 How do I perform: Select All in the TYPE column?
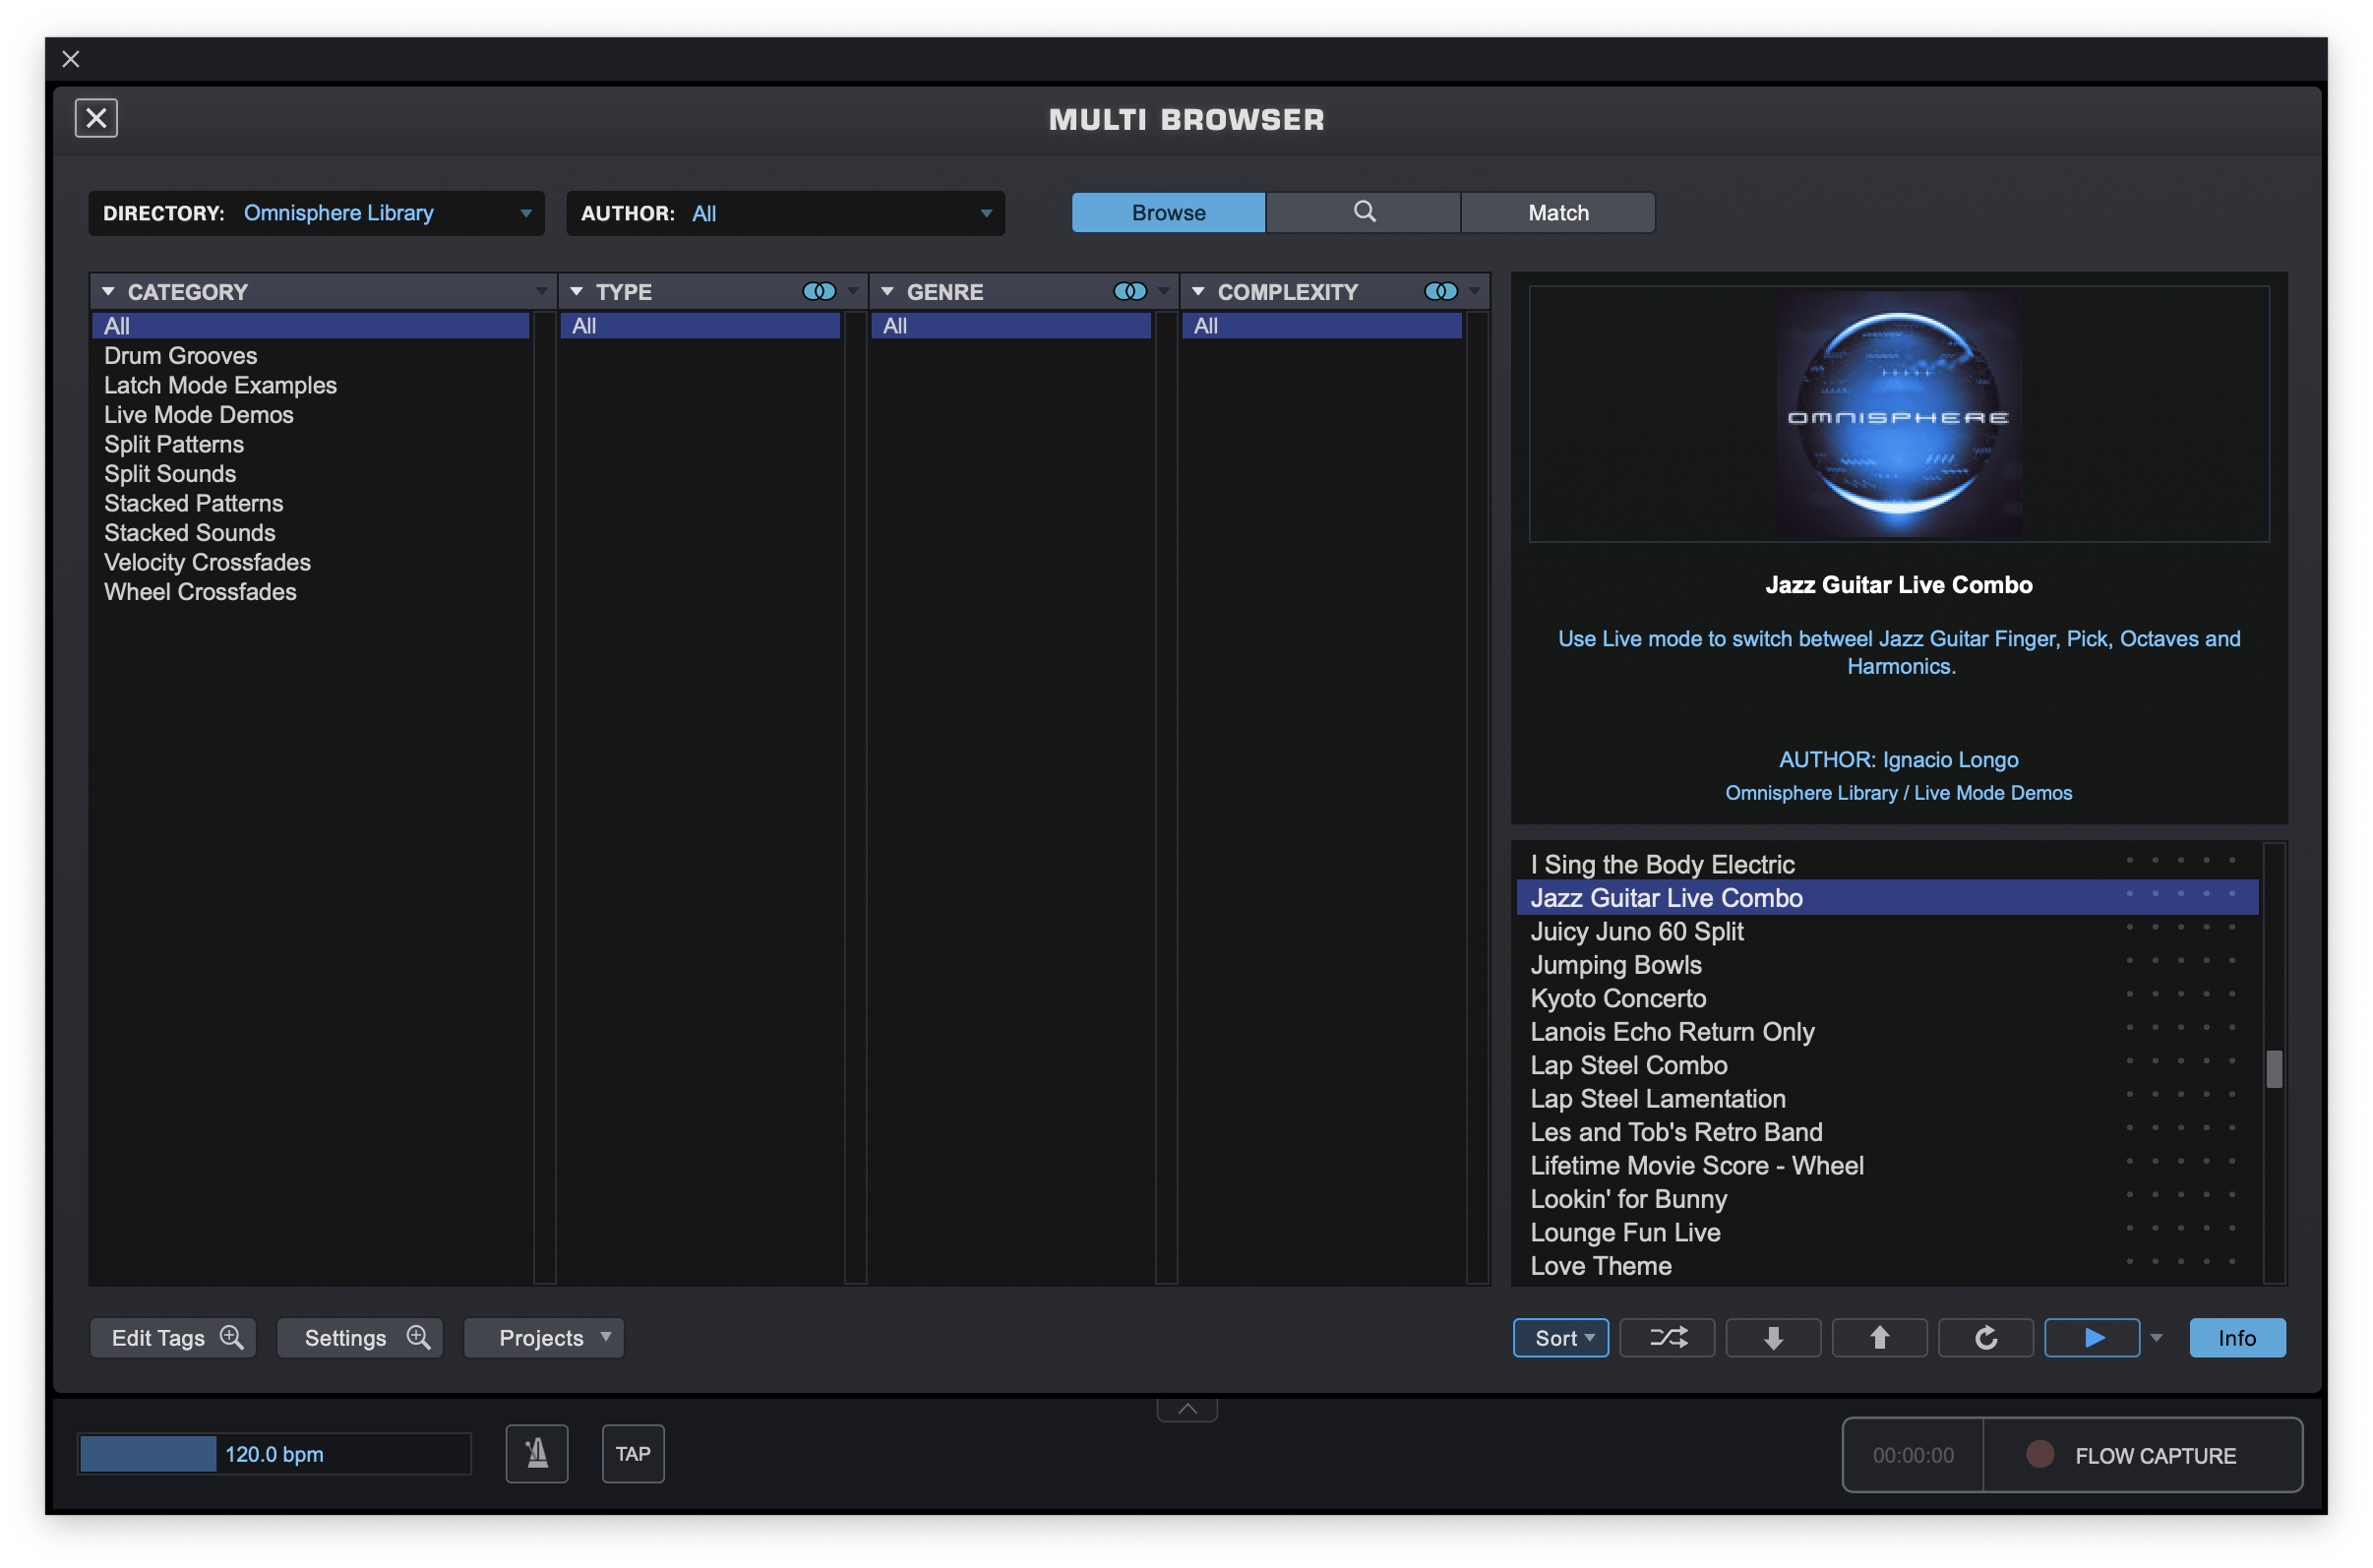pos(699,325)
